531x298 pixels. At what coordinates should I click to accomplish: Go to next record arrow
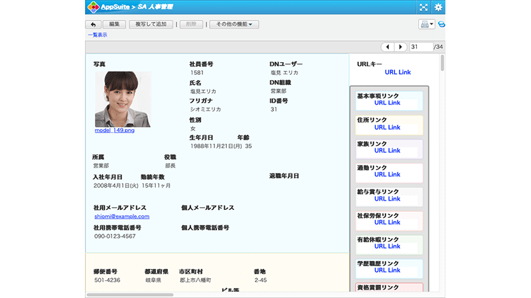400,47
